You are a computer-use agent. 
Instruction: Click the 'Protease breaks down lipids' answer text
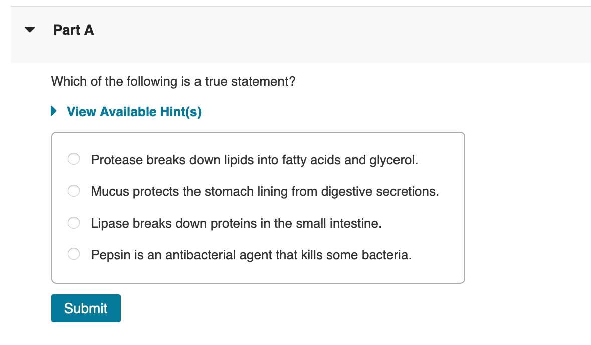255,160
